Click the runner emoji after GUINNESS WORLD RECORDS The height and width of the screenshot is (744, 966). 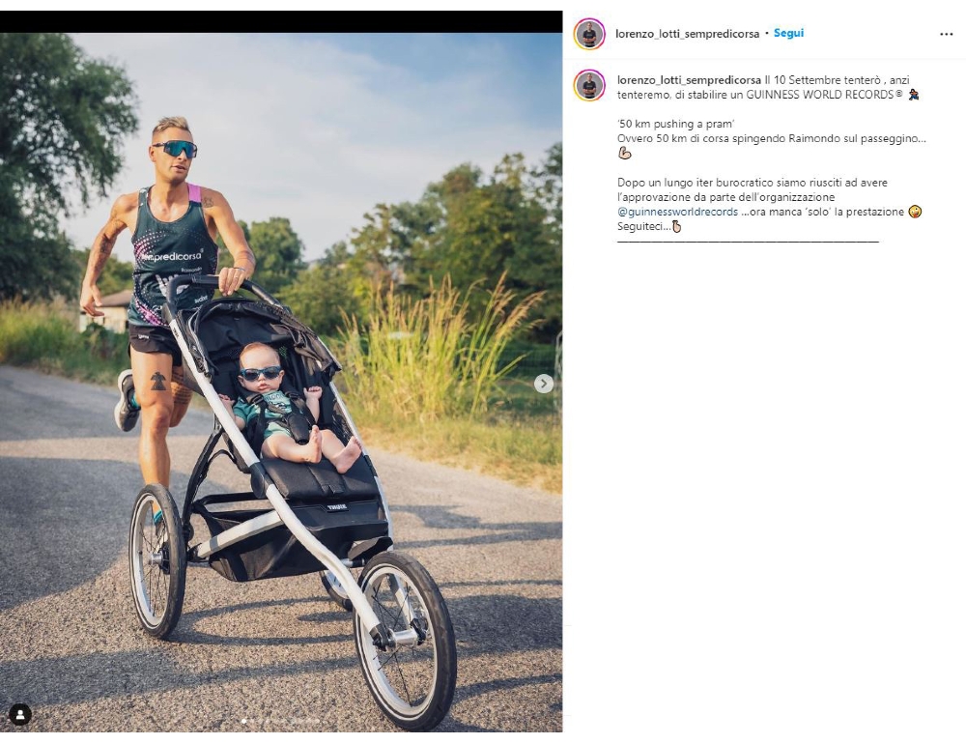click(914, 95)
